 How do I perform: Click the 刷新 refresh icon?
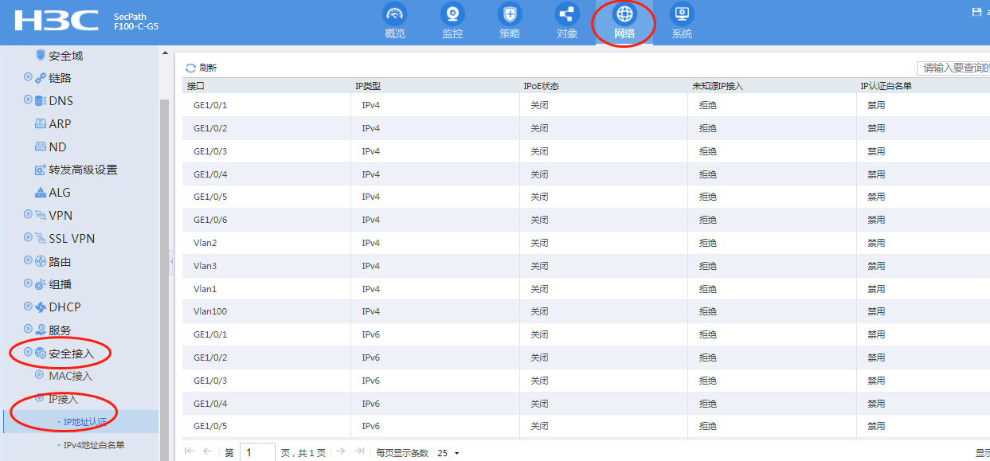190,68
